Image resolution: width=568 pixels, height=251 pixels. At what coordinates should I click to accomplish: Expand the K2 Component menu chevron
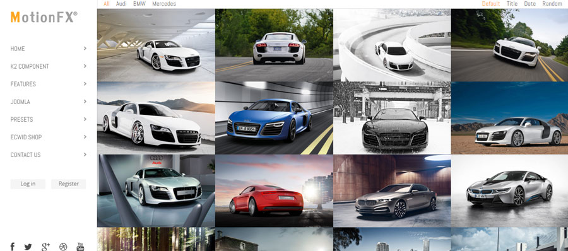coord(85,66)
